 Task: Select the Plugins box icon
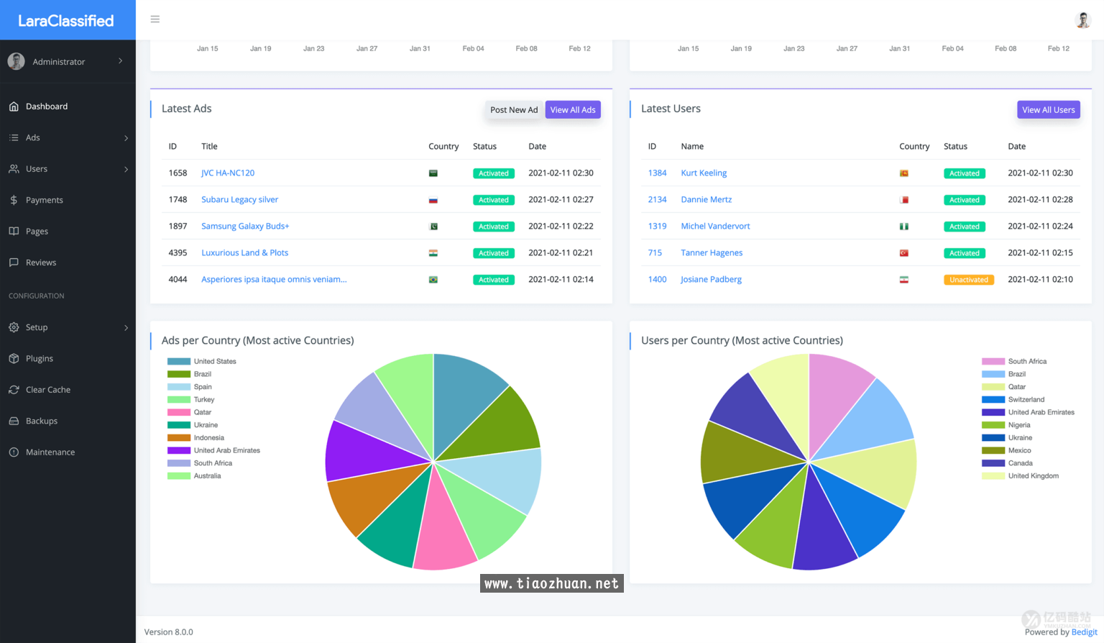coord(14,358)
